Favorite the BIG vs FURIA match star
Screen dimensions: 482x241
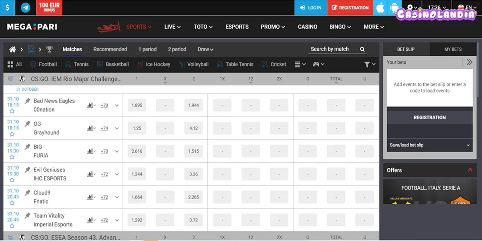pyautogui.click(x=12, y=157)
